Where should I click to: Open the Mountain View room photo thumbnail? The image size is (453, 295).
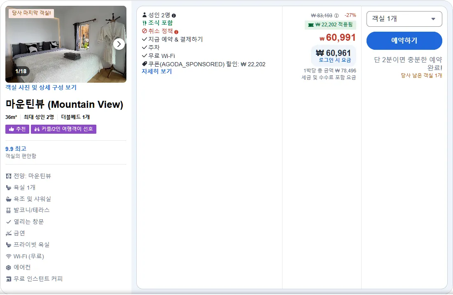[66, 44]
